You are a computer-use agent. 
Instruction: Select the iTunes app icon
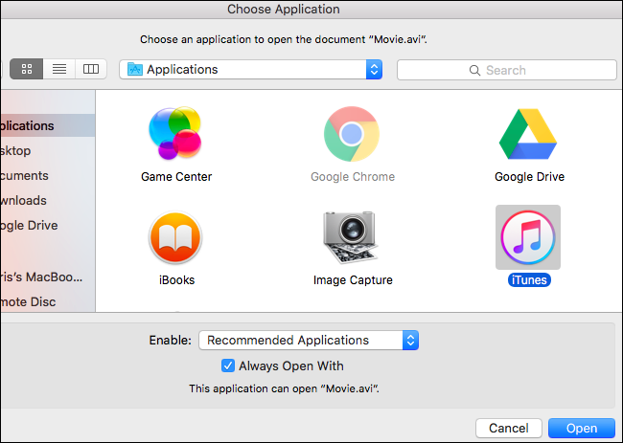point(528,238)
